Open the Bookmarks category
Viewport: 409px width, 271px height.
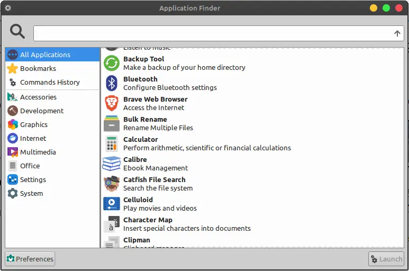tap(52, 68)
